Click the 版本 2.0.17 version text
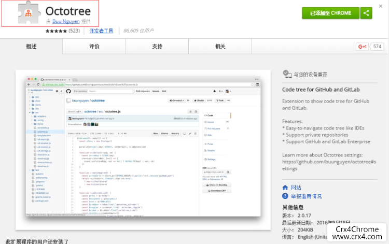This screenshot has height=244, width=389. pos(297,216)
